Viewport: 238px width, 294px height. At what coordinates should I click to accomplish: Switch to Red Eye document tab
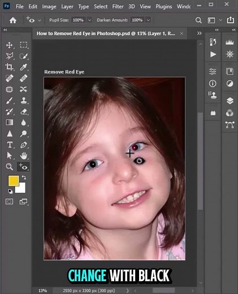(x=106, y=33)
